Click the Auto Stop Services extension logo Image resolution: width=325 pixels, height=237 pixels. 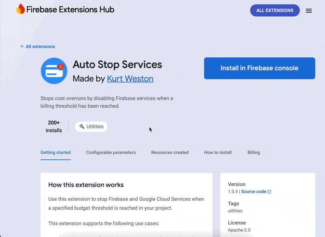tap(54, 71)
